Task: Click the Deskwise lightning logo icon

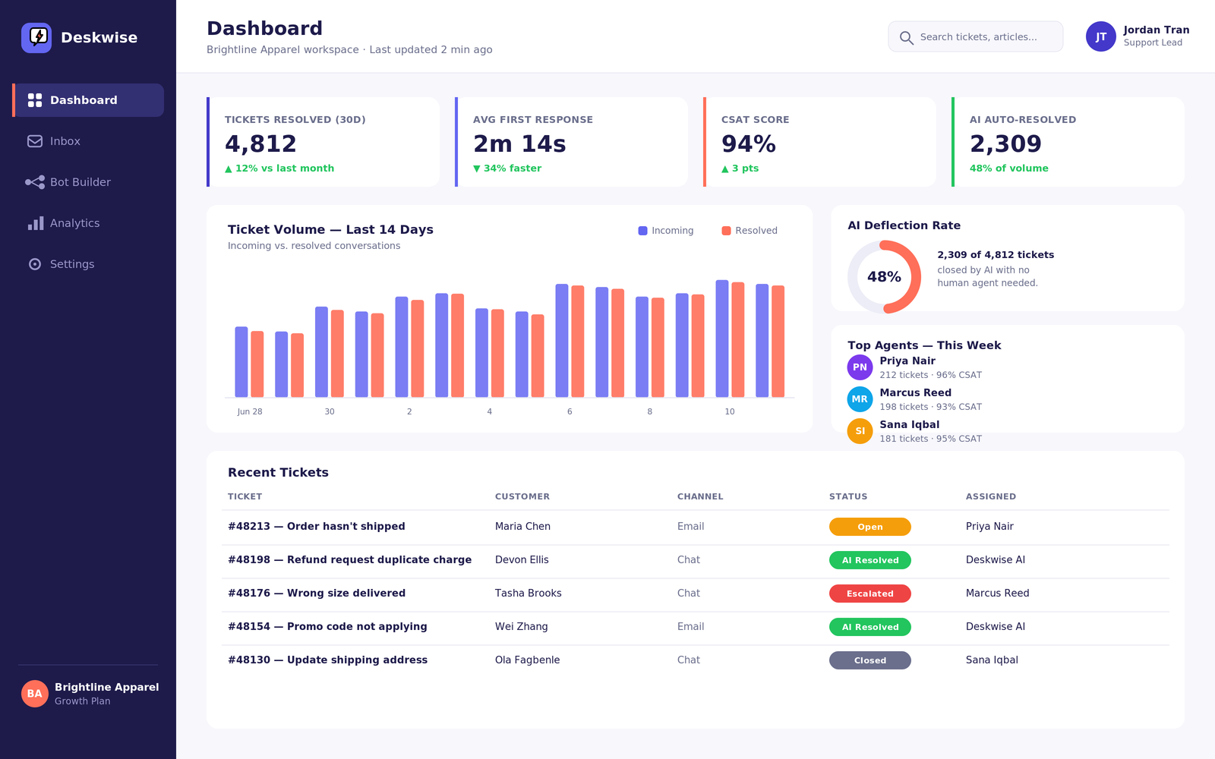Action: (36, 37)
